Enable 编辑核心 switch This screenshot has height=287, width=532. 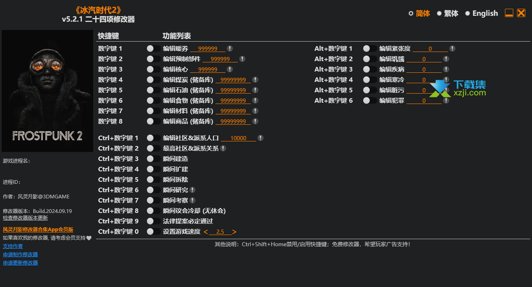(153, 69)
